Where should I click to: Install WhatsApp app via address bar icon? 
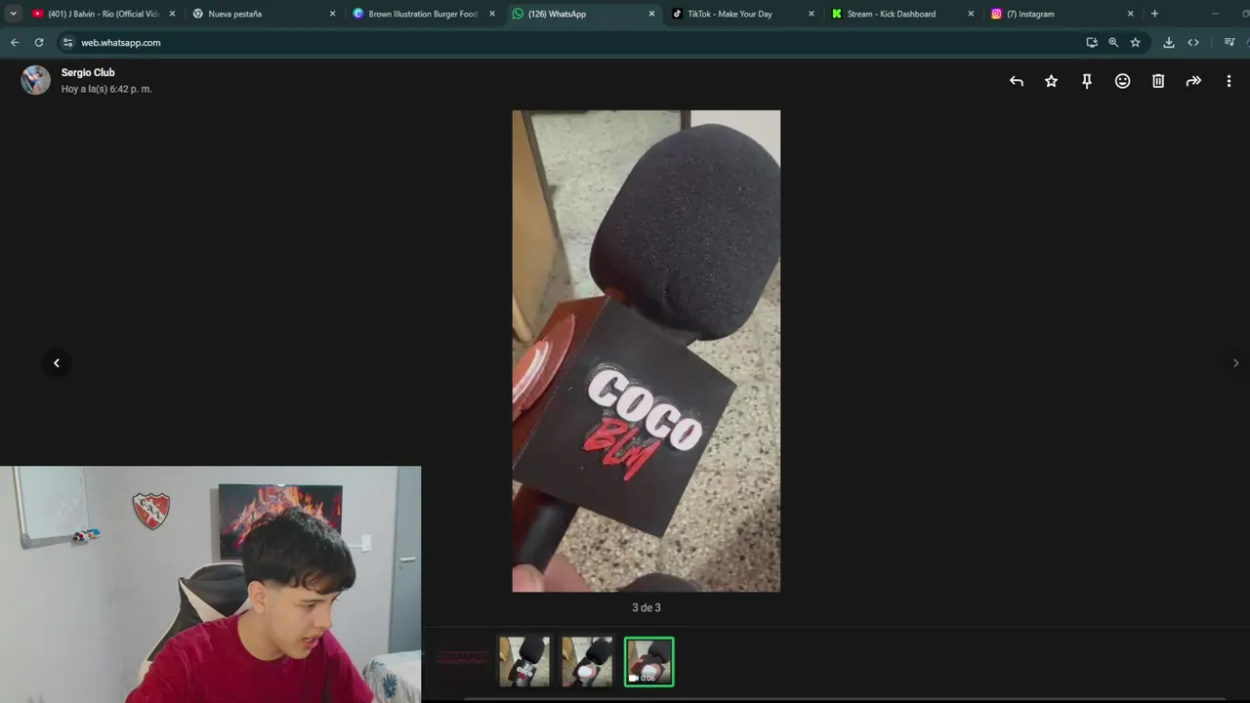pos(1092,42)
